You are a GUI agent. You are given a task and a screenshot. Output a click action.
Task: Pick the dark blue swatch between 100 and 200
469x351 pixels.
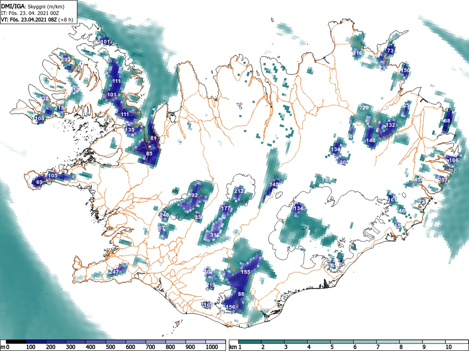(x=36, y=342)
